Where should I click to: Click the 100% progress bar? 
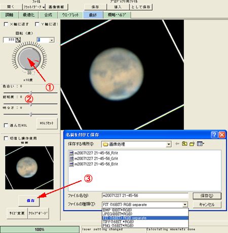40,229
